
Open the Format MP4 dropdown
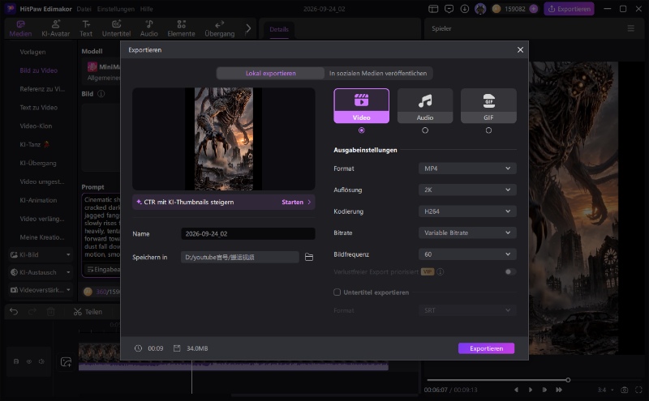467,169
